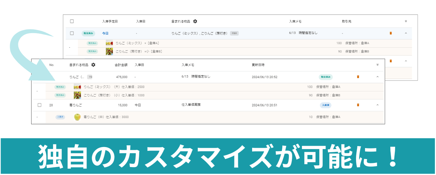The width and height of the screenshot is (436, 175).
Task: Collapse the 475,000 row with its chevron
Action: click(377, 77)
